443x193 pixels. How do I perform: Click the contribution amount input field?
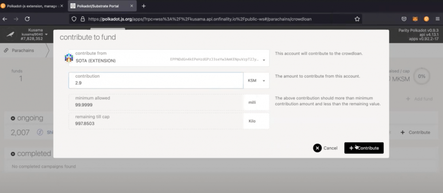156,81
